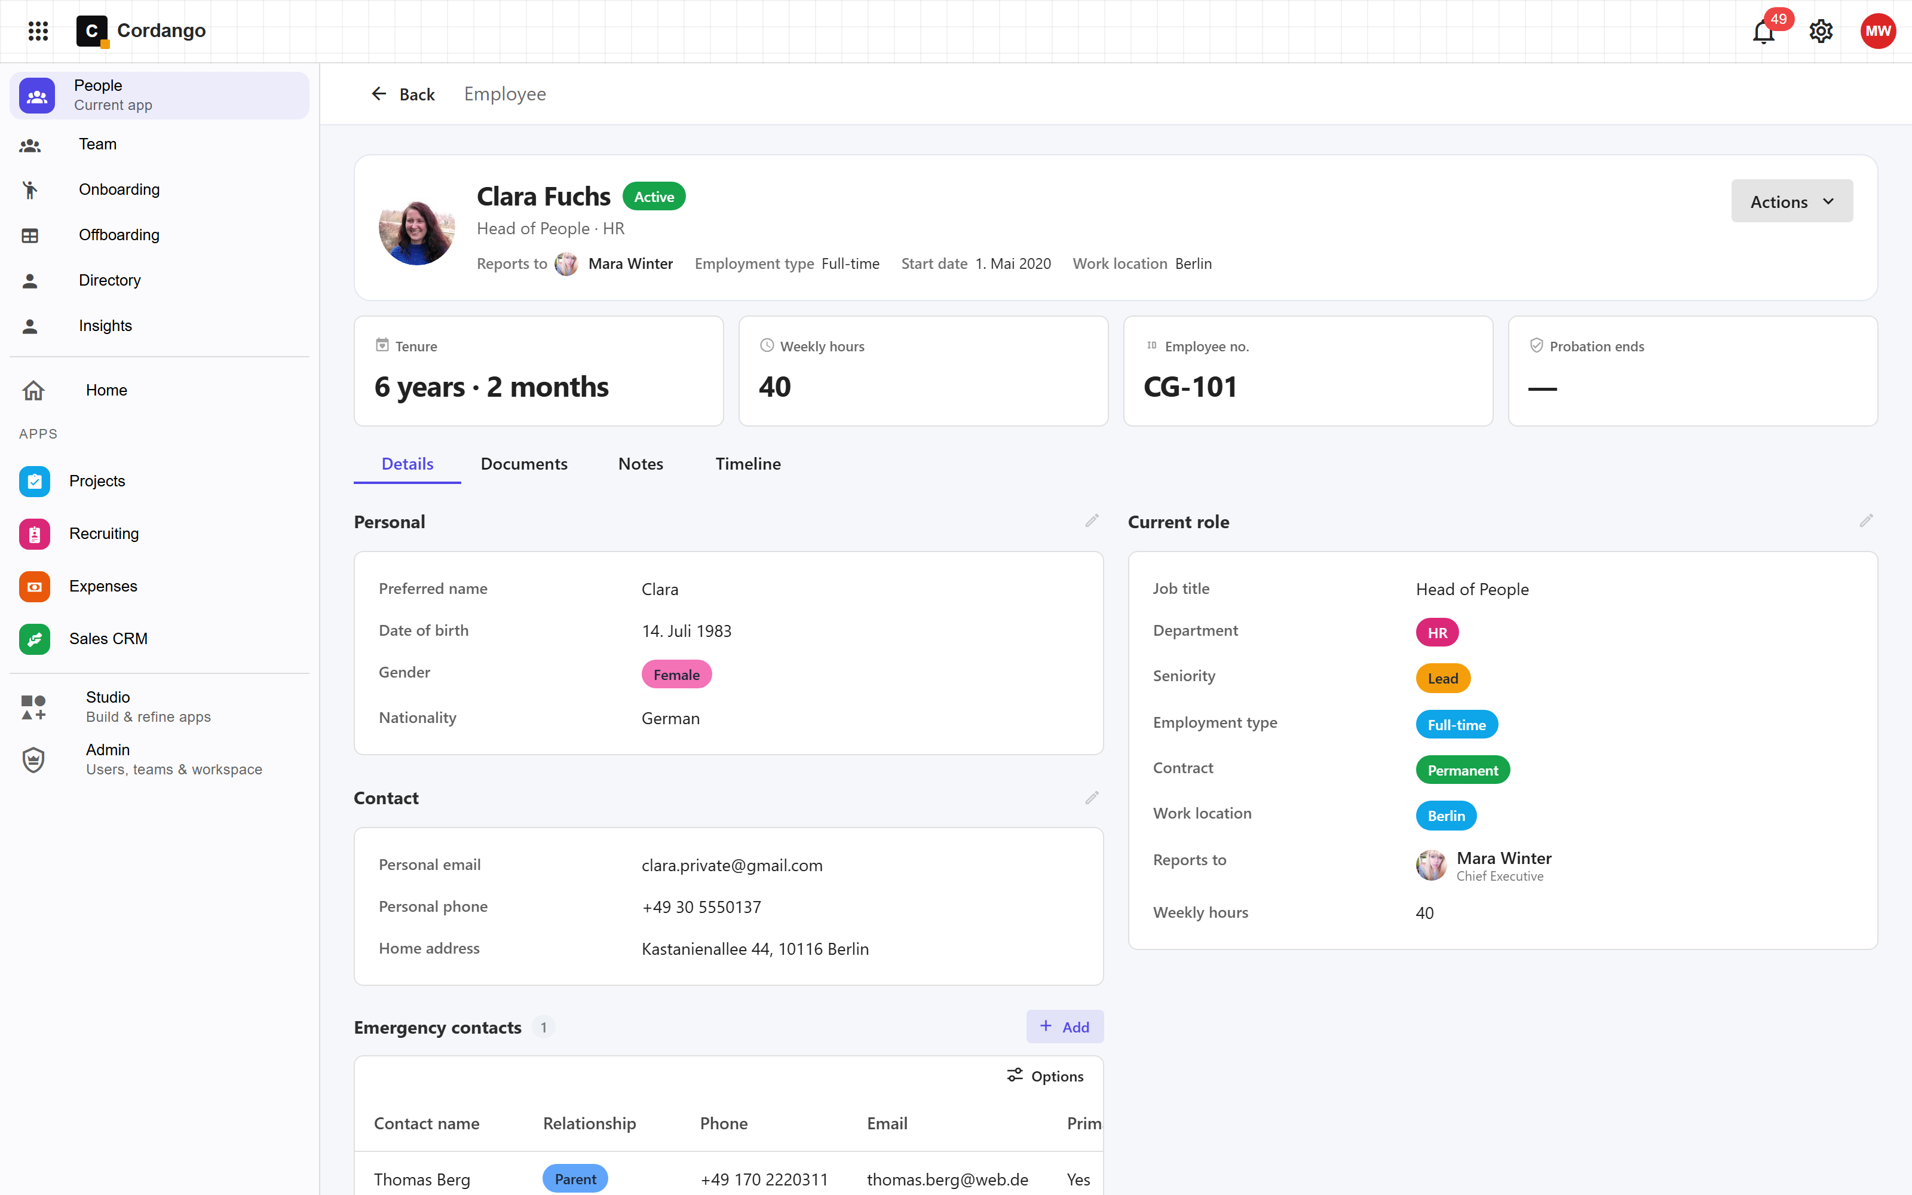This screenshot has width=1912, height=1195.
Task: Open the MW user avatar menu
Action: tap(1878, 31)
